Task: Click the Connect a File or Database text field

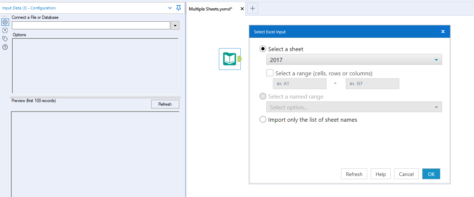Action: click(91, 25)
